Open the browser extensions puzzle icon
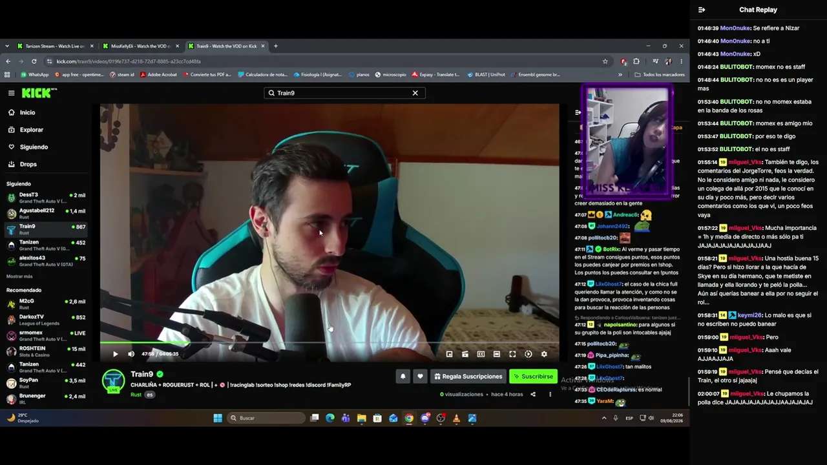Screen dimensions: 827x465 (636, 61)
